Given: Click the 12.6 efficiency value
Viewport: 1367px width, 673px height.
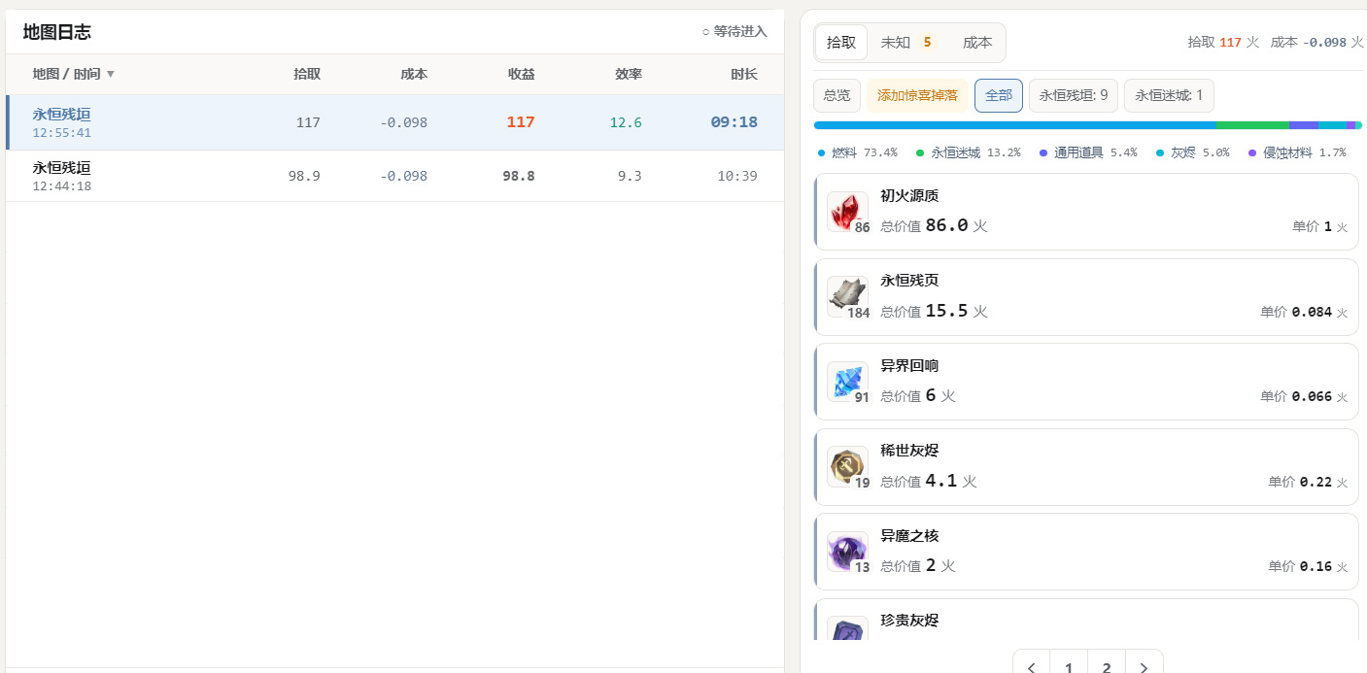Looking at the screenshot, I should [626, 122].
